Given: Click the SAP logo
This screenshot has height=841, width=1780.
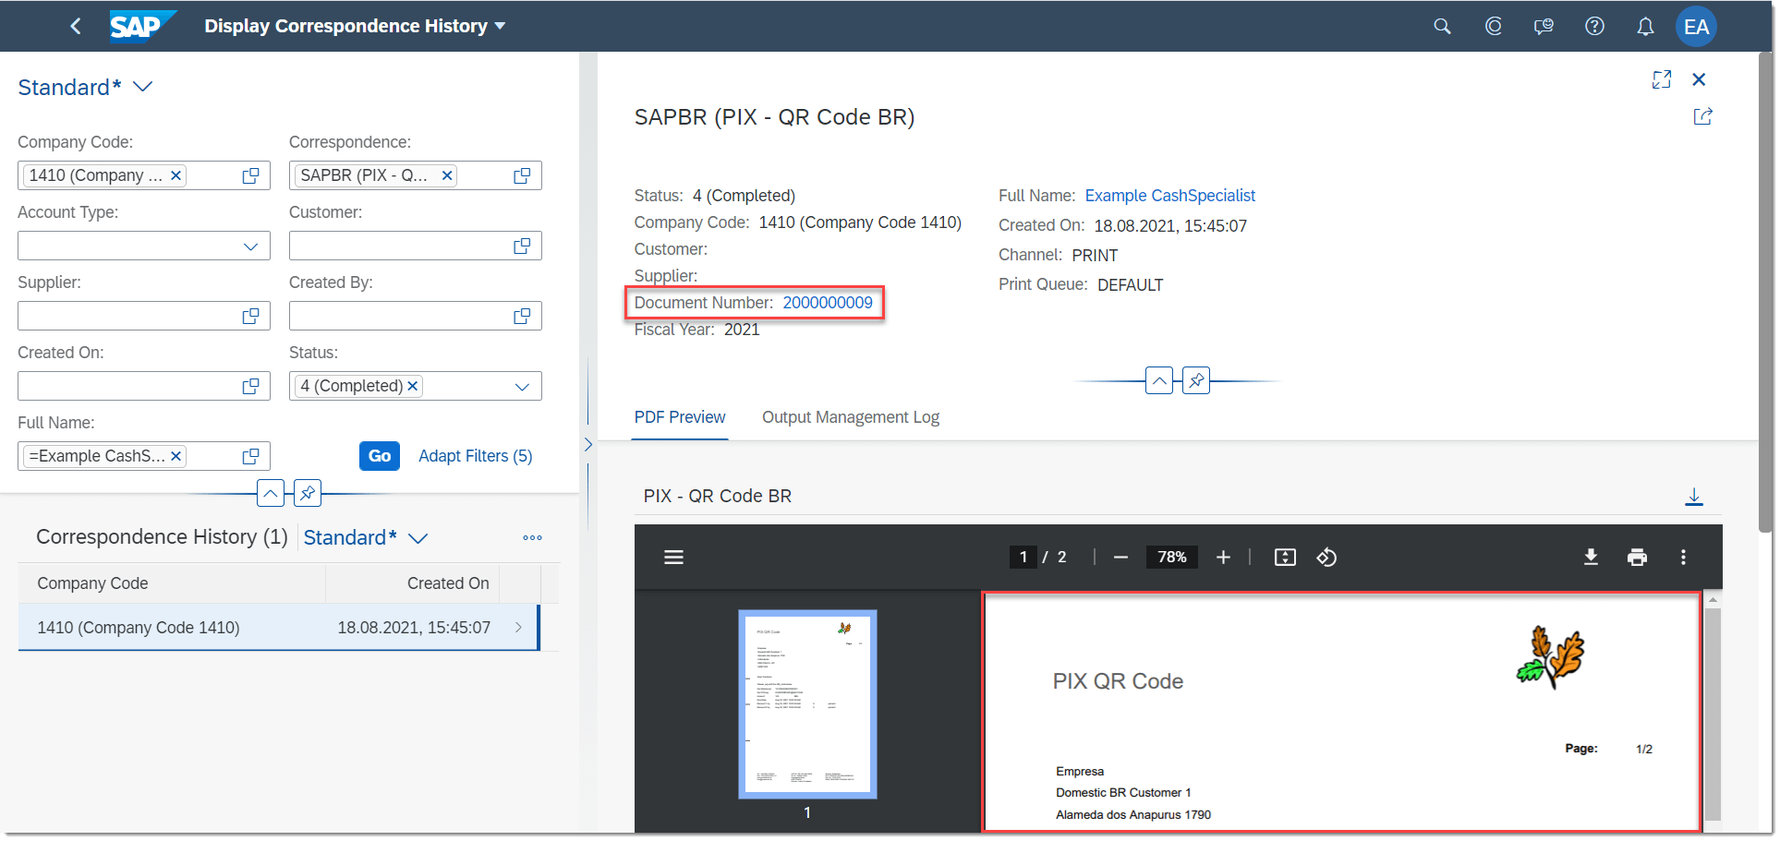Looking at the screenshot, I should click(x=141, y=26).
